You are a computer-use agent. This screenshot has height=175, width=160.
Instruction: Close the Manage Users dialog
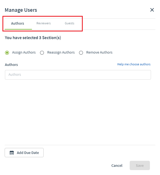[152, 10]
